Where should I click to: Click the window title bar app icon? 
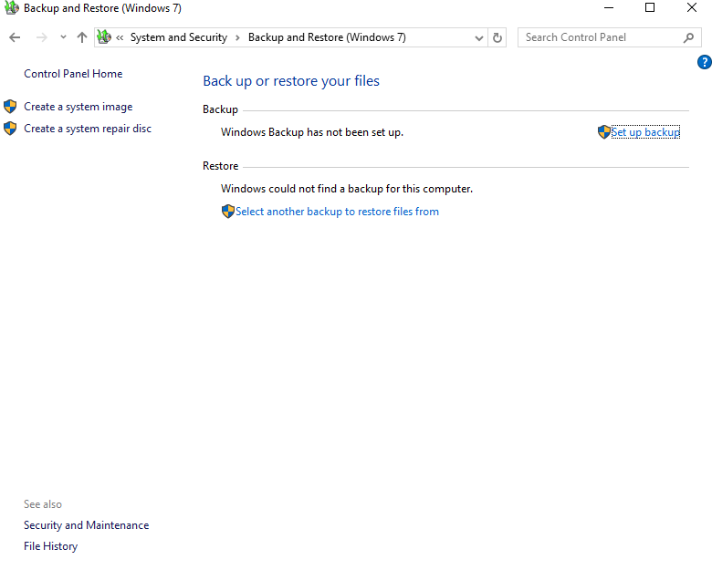click(11, 7)
